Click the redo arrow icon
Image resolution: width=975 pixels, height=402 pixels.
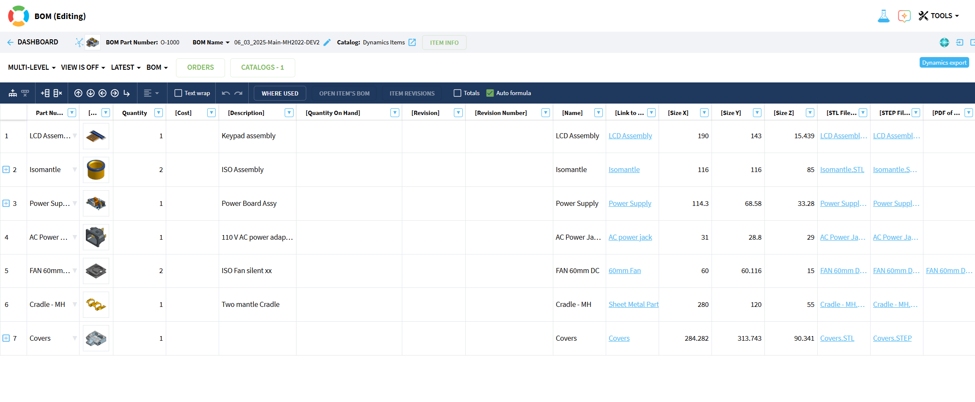[239, 93]
